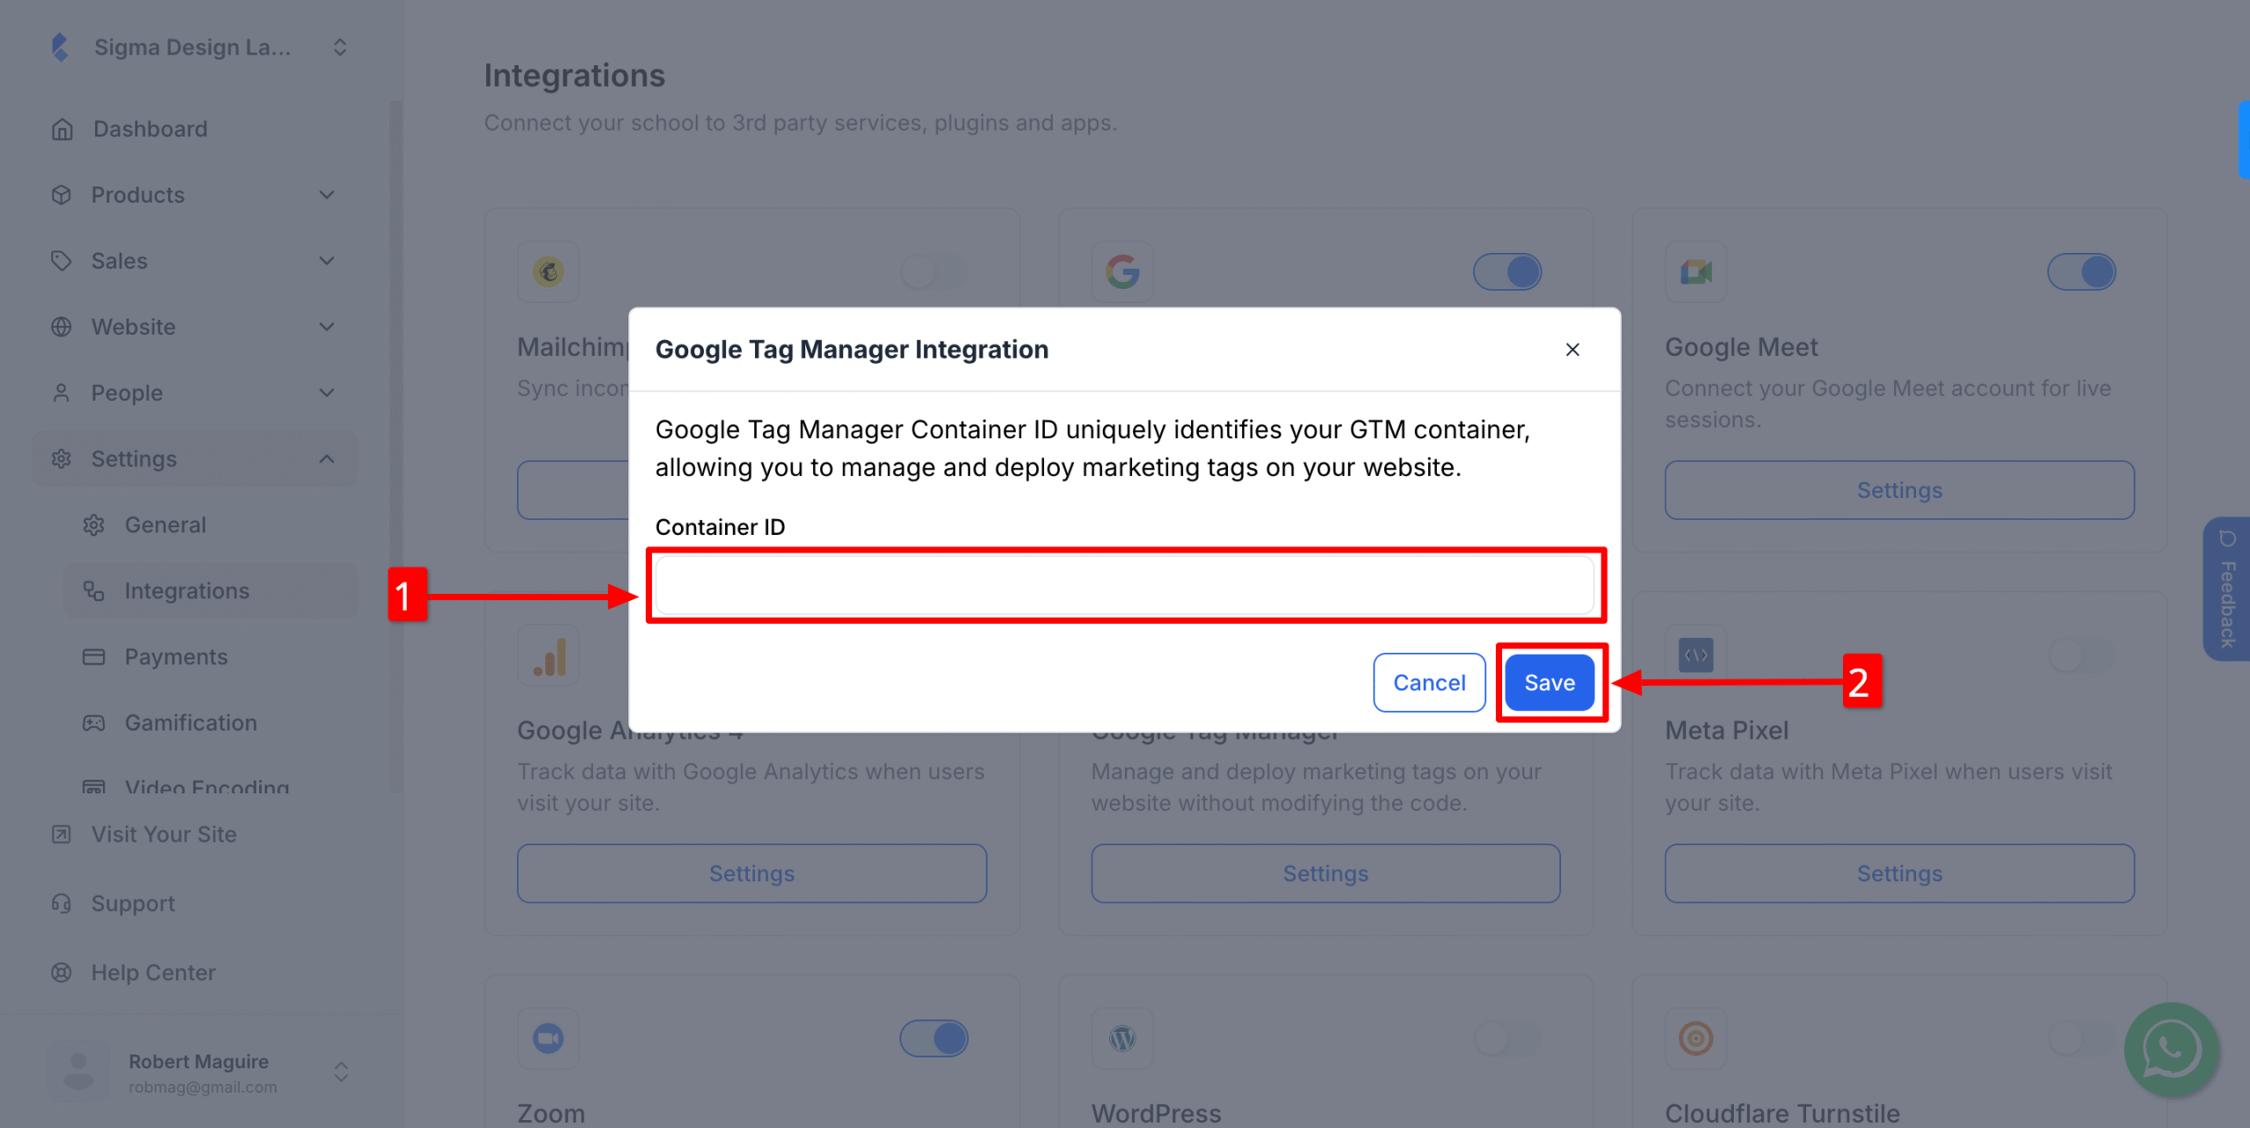Save the Google Tag Manager Container ID
The width and height of the screenshot is (2250, 1128).
1549,683
